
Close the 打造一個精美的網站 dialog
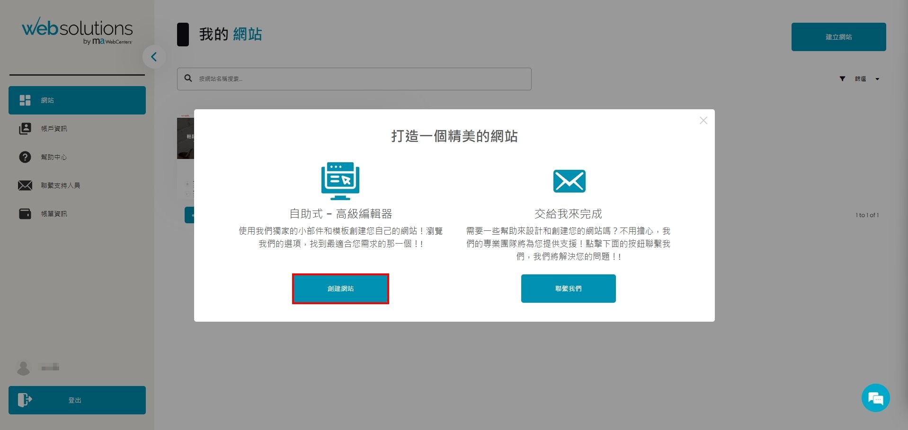[703, 120]
